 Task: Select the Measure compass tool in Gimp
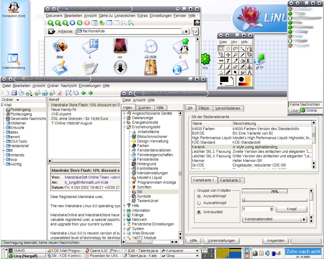pos(250,72)
